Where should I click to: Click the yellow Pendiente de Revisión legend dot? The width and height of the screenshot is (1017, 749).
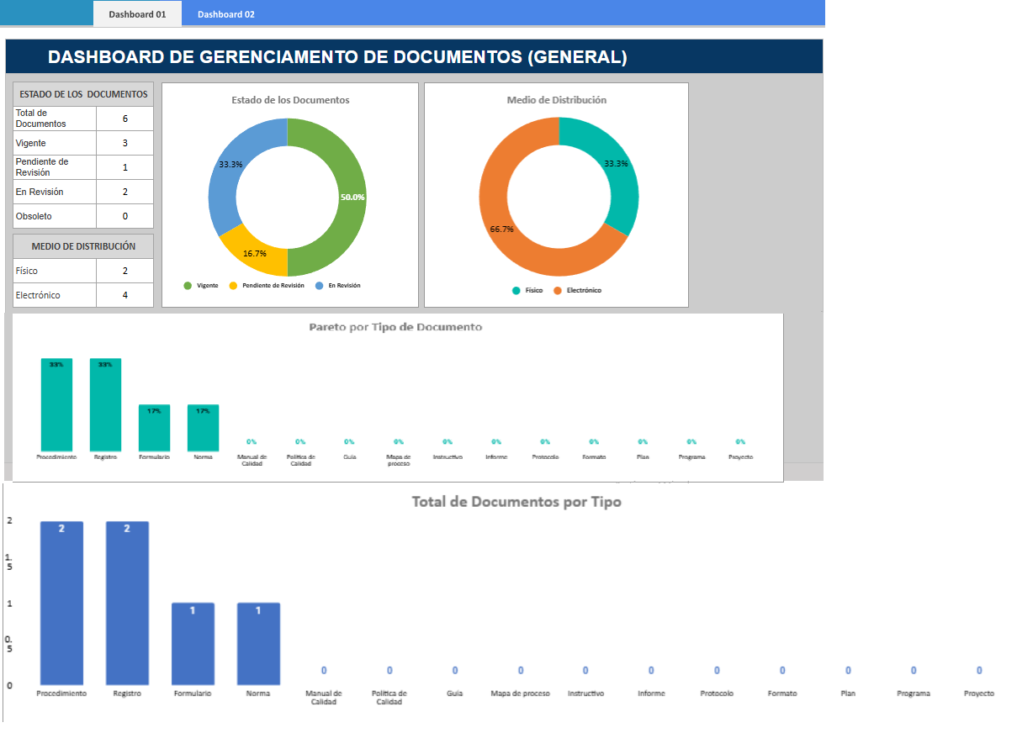233,286
